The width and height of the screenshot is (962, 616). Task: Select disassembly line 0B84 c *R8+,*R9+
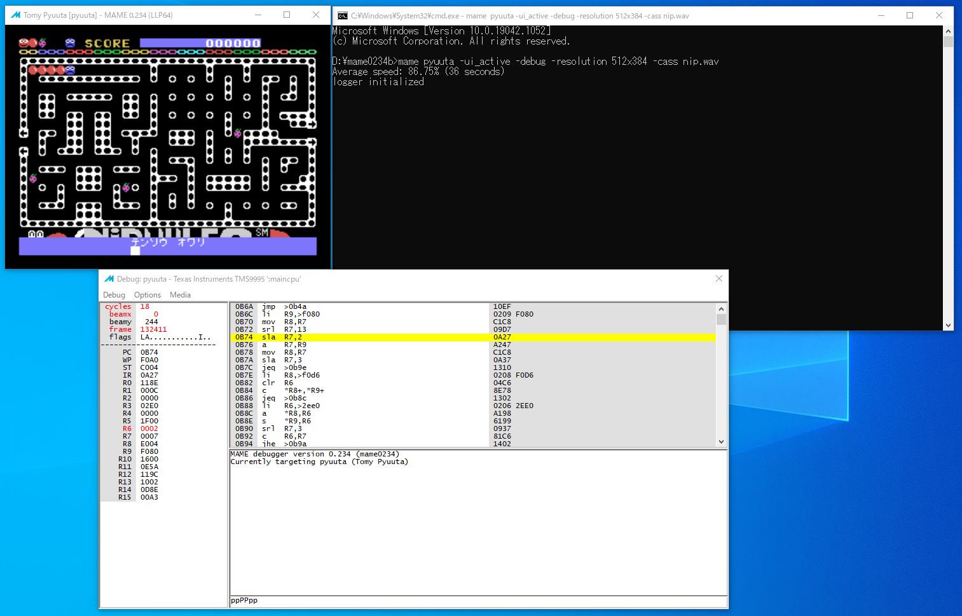click(x=473, y=390)
